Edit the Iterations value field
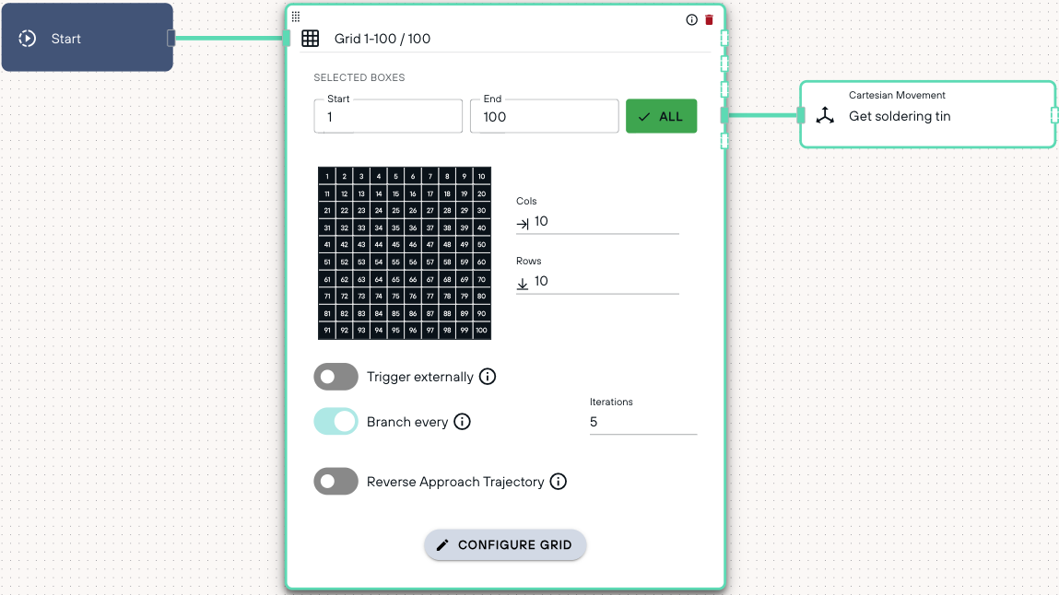1059x595 pixels. [x=643, y=422]
